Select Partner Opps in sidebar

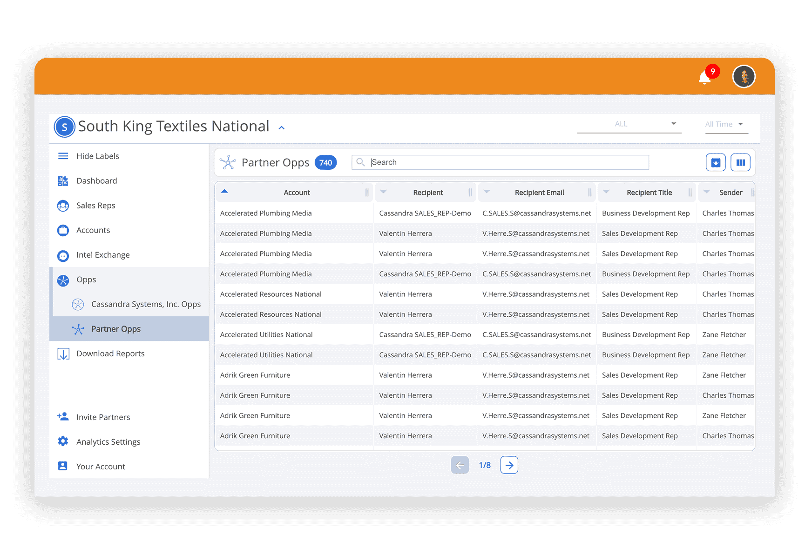[116, 329]
